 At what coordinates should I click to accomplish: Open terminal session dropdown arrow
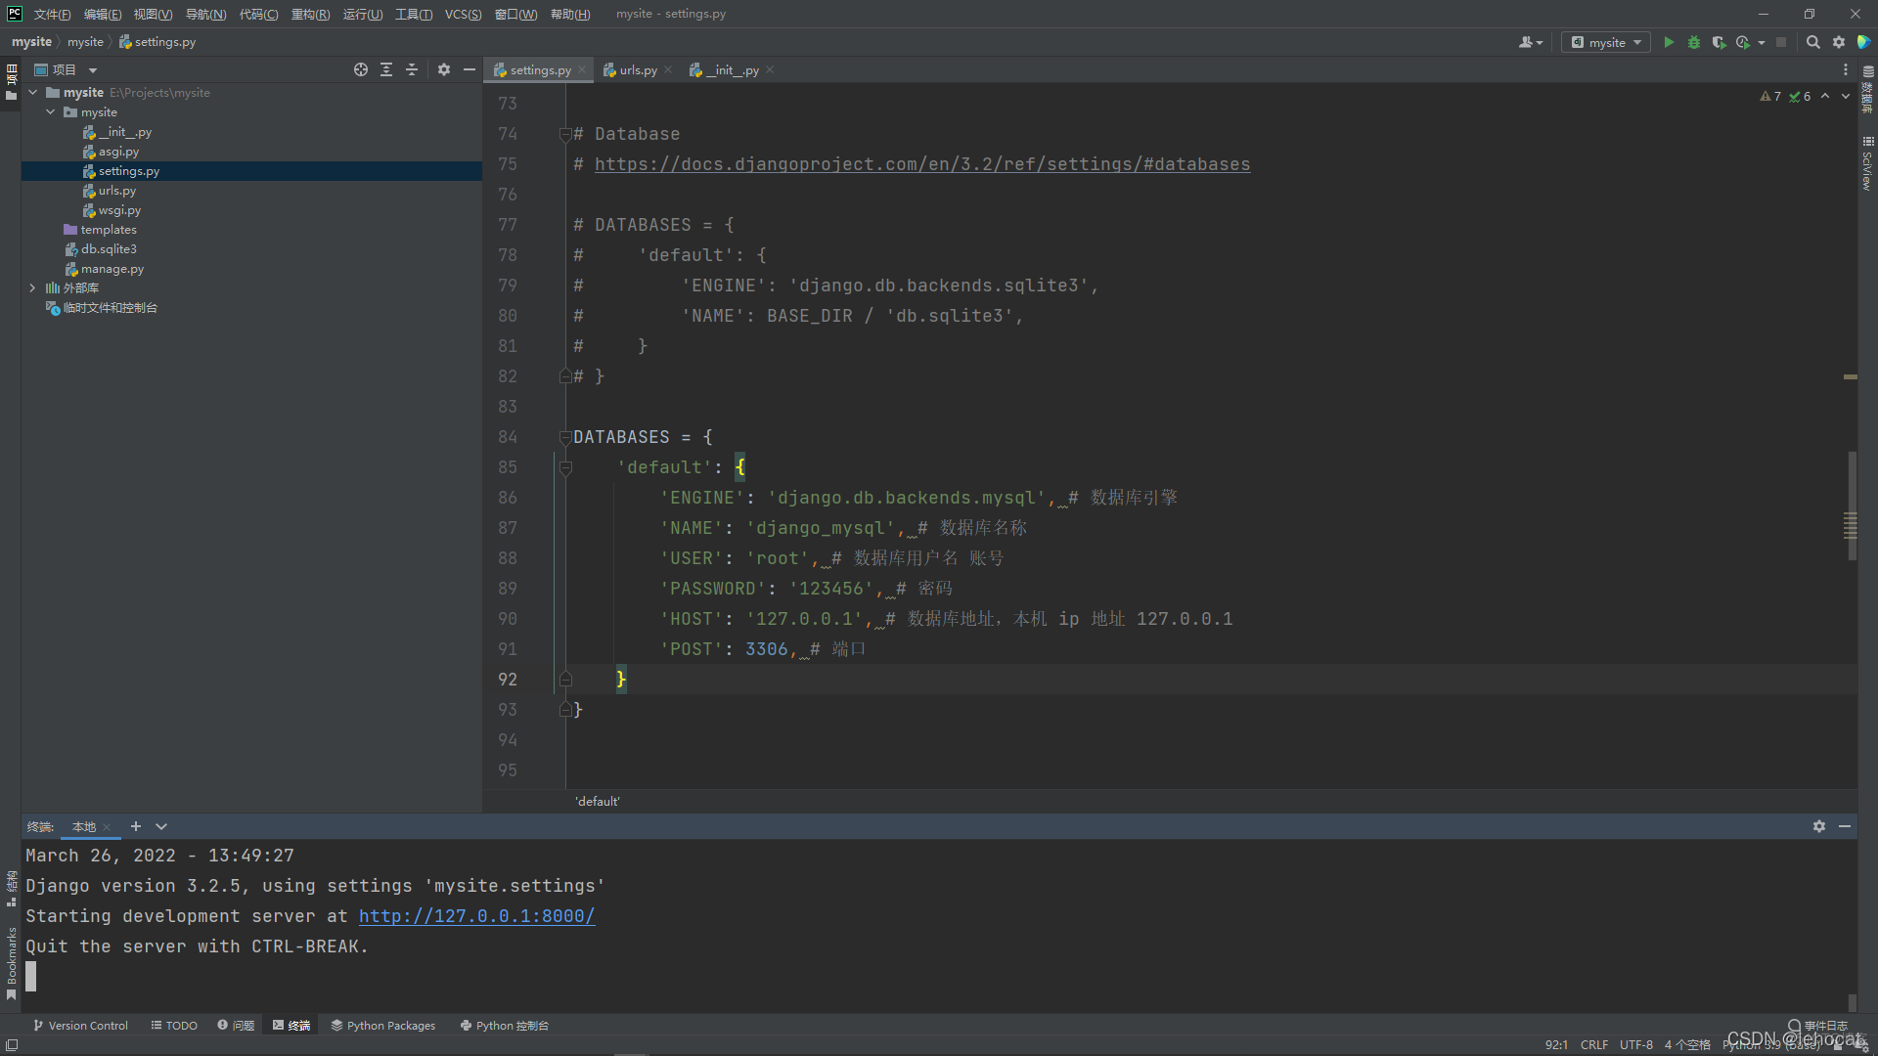(x=161, y=826)
